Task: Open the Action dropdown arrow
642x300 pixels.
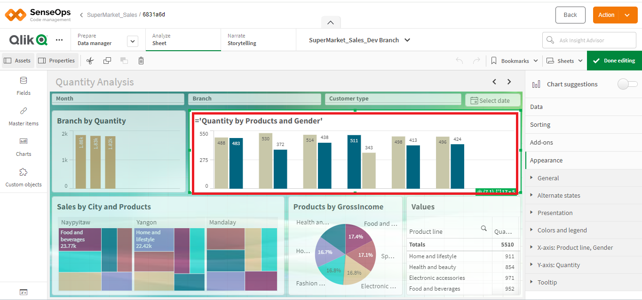Action: 627,15
